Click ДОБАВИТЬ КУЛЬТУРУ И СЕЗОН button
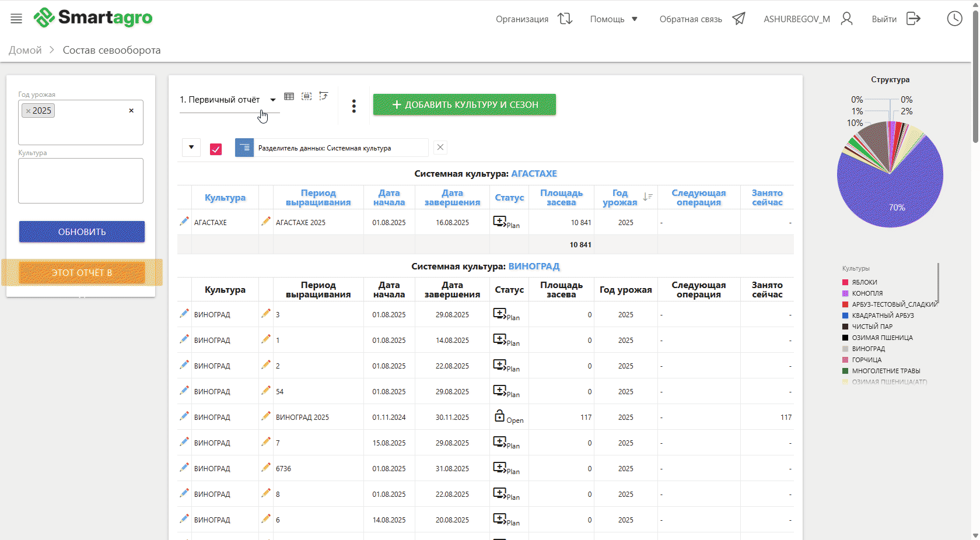980x540 pixels. 464,104
